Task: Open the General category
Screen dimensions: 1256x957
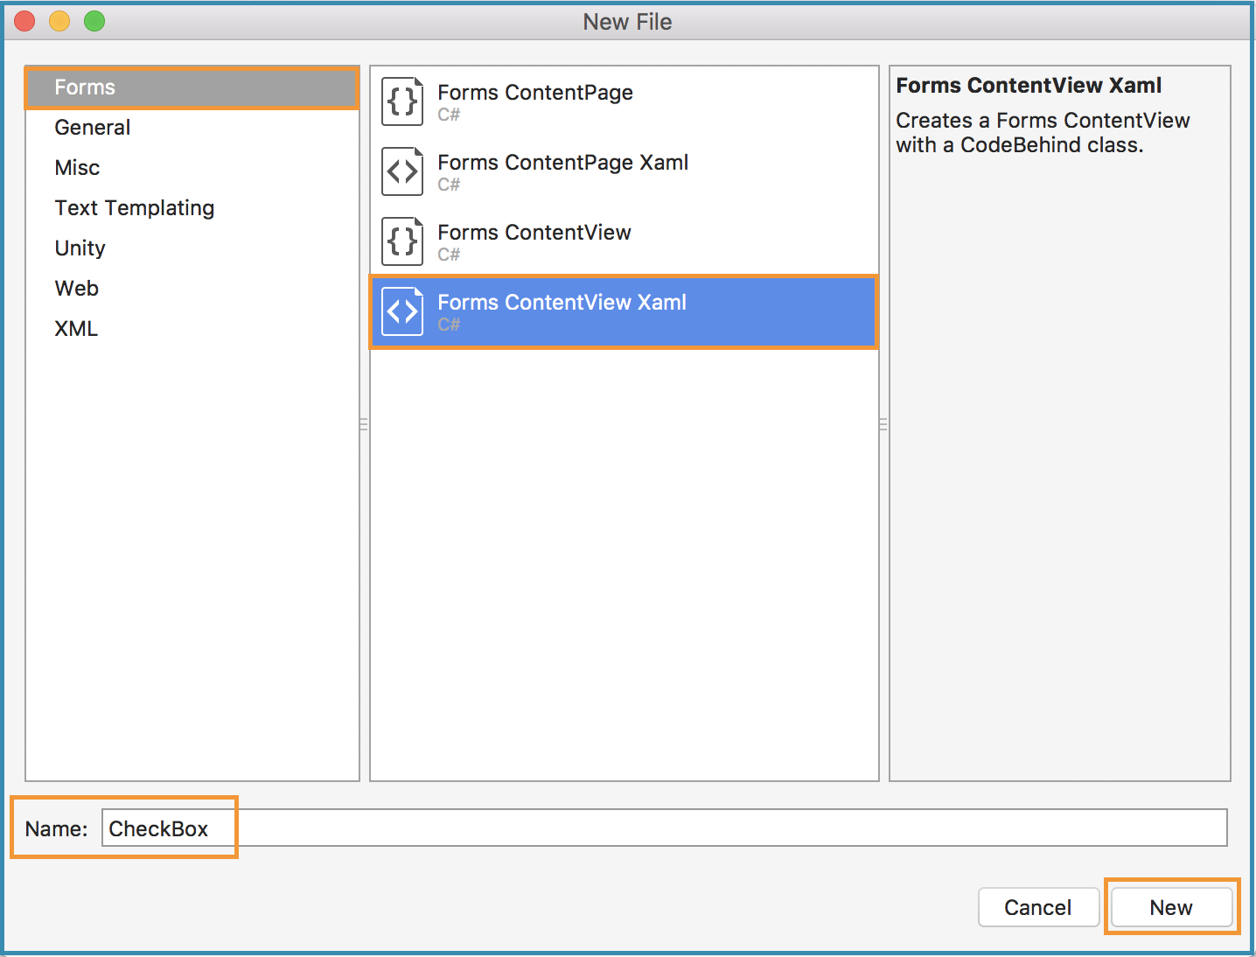Action: click(x=92, y=127)
